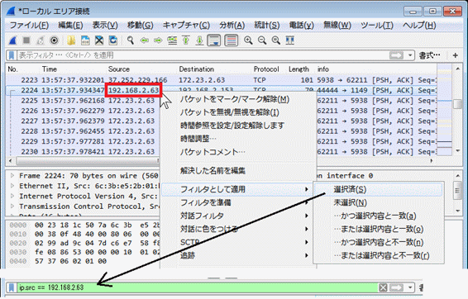Open the 書式… expression button
Viewport: 468px width, 299px height.
tap(429, 55)
